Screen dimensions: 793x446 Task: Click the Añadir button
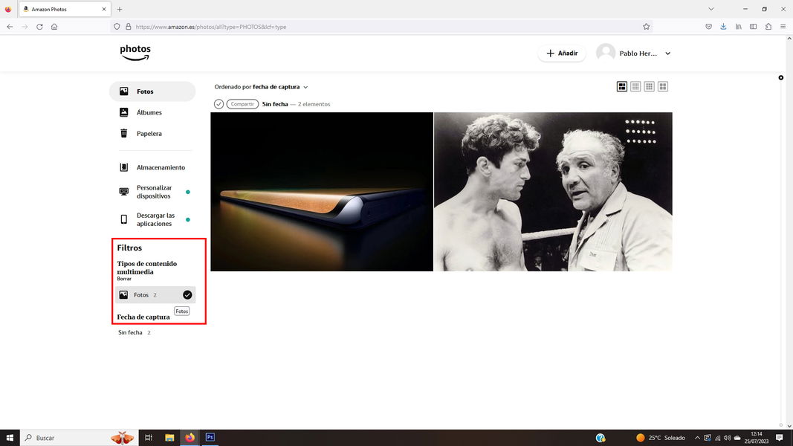click(561, 53)
